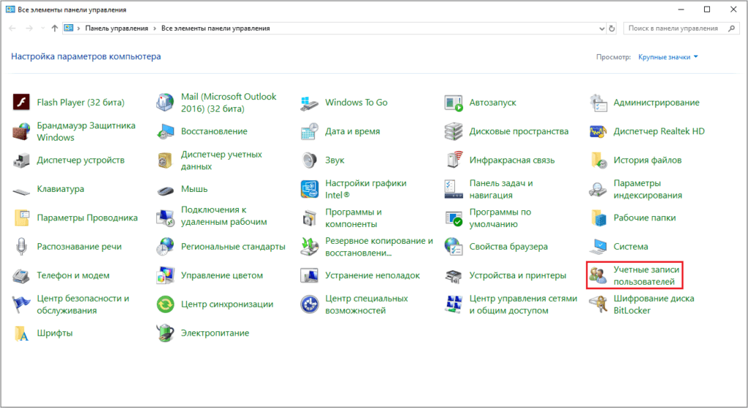
Task: Open Программы и компоненты link
Action: click(x=353, y=218)
